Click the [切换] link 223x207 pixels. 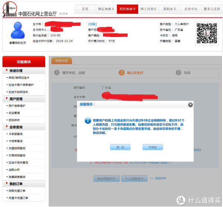coord(93,24)
